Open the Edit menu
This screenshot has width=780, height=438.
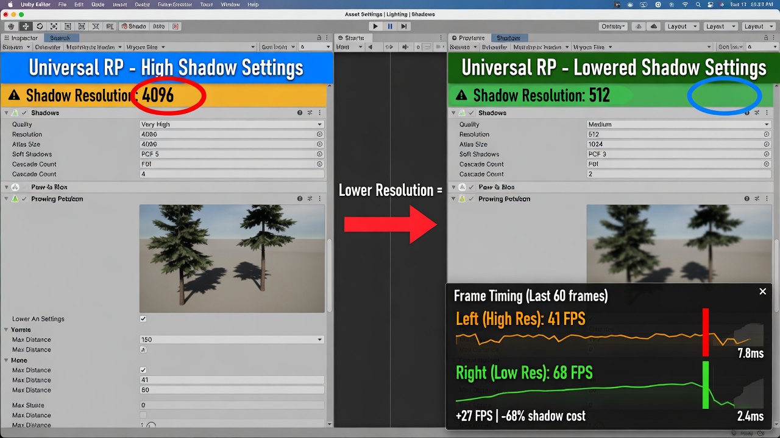pos(79,4)
